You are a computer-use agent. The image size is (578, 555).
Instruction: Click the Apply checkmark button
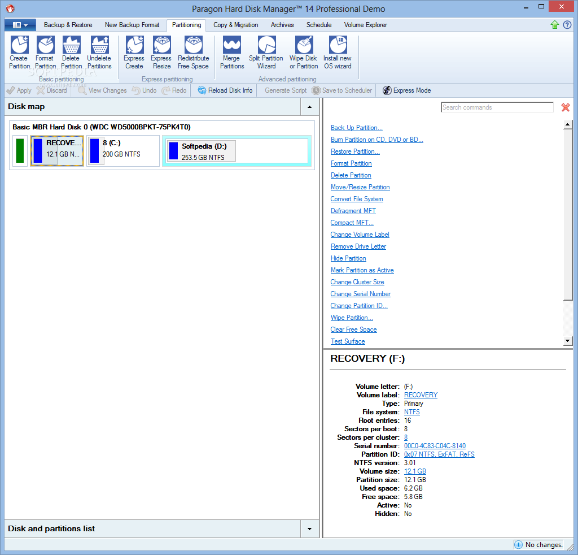pyautogui.click(x=19, y=90)
